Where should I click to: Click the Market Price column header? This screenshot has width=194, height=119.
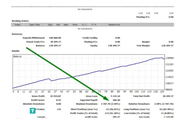pos(114,25)
